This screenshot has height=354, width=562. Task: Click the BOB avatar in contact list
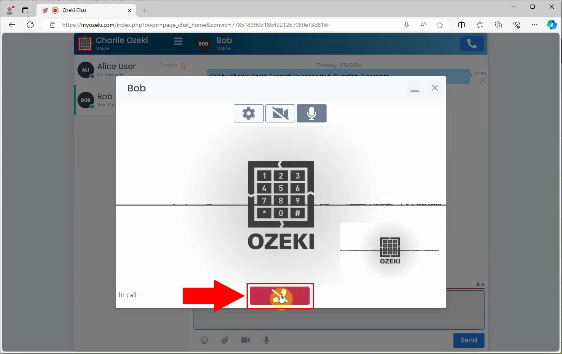(86, 100)
